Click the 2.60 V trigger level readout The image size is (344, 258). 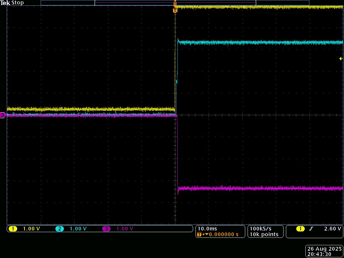point(333,228)
